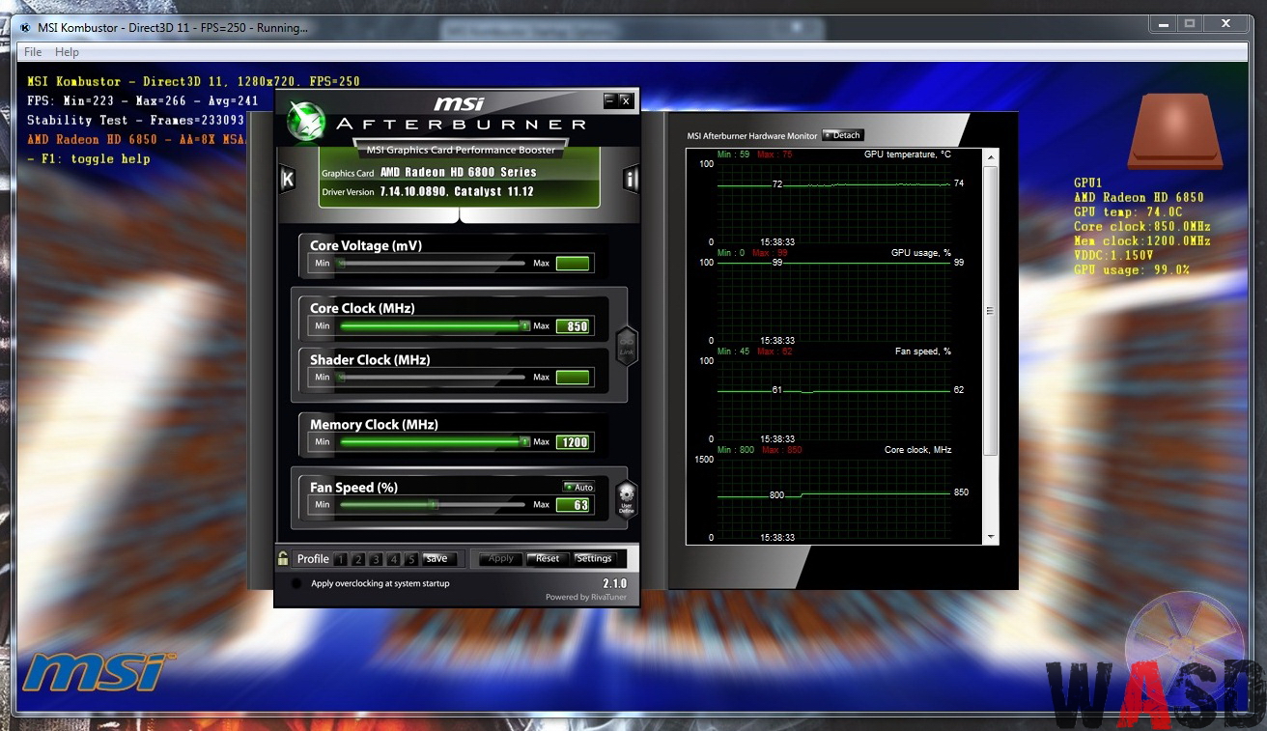Apply the overclocking settings
The image size is (1267, 731).
501,558
